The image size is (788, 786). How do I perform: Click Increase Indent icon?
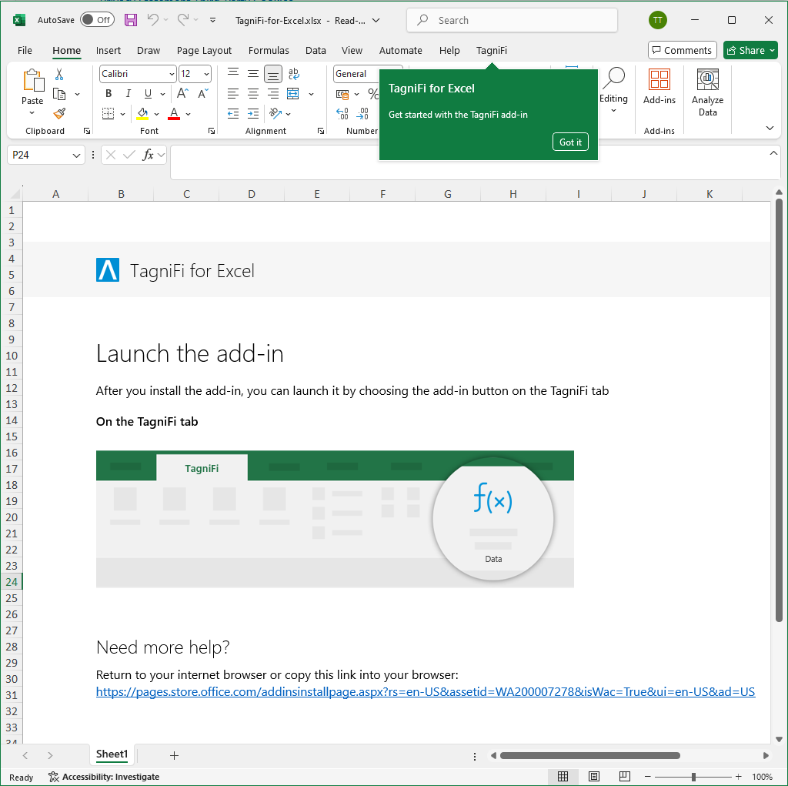[x=253, y=114]
